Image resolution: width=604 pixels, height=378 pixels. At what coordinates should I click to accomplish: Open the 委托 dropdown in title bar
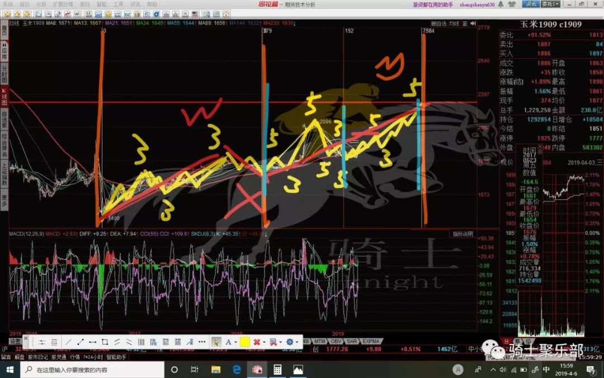(x=551, y=4)
